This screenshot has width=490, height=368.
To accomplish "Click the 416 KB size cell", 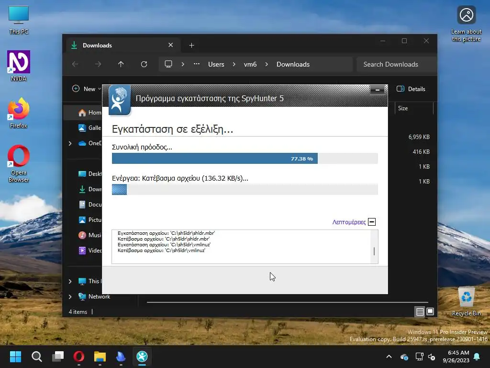I will click(421, 152).
